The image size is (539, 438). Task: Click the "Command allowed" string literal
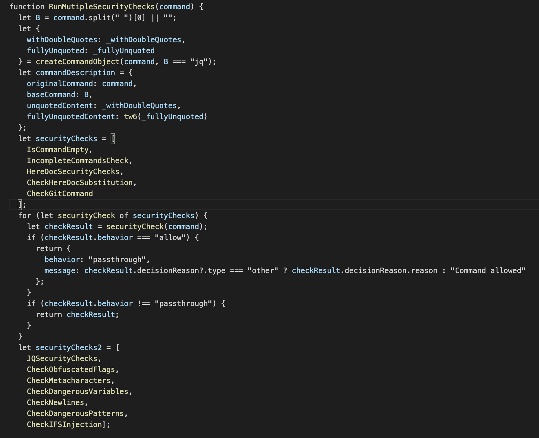488,271
